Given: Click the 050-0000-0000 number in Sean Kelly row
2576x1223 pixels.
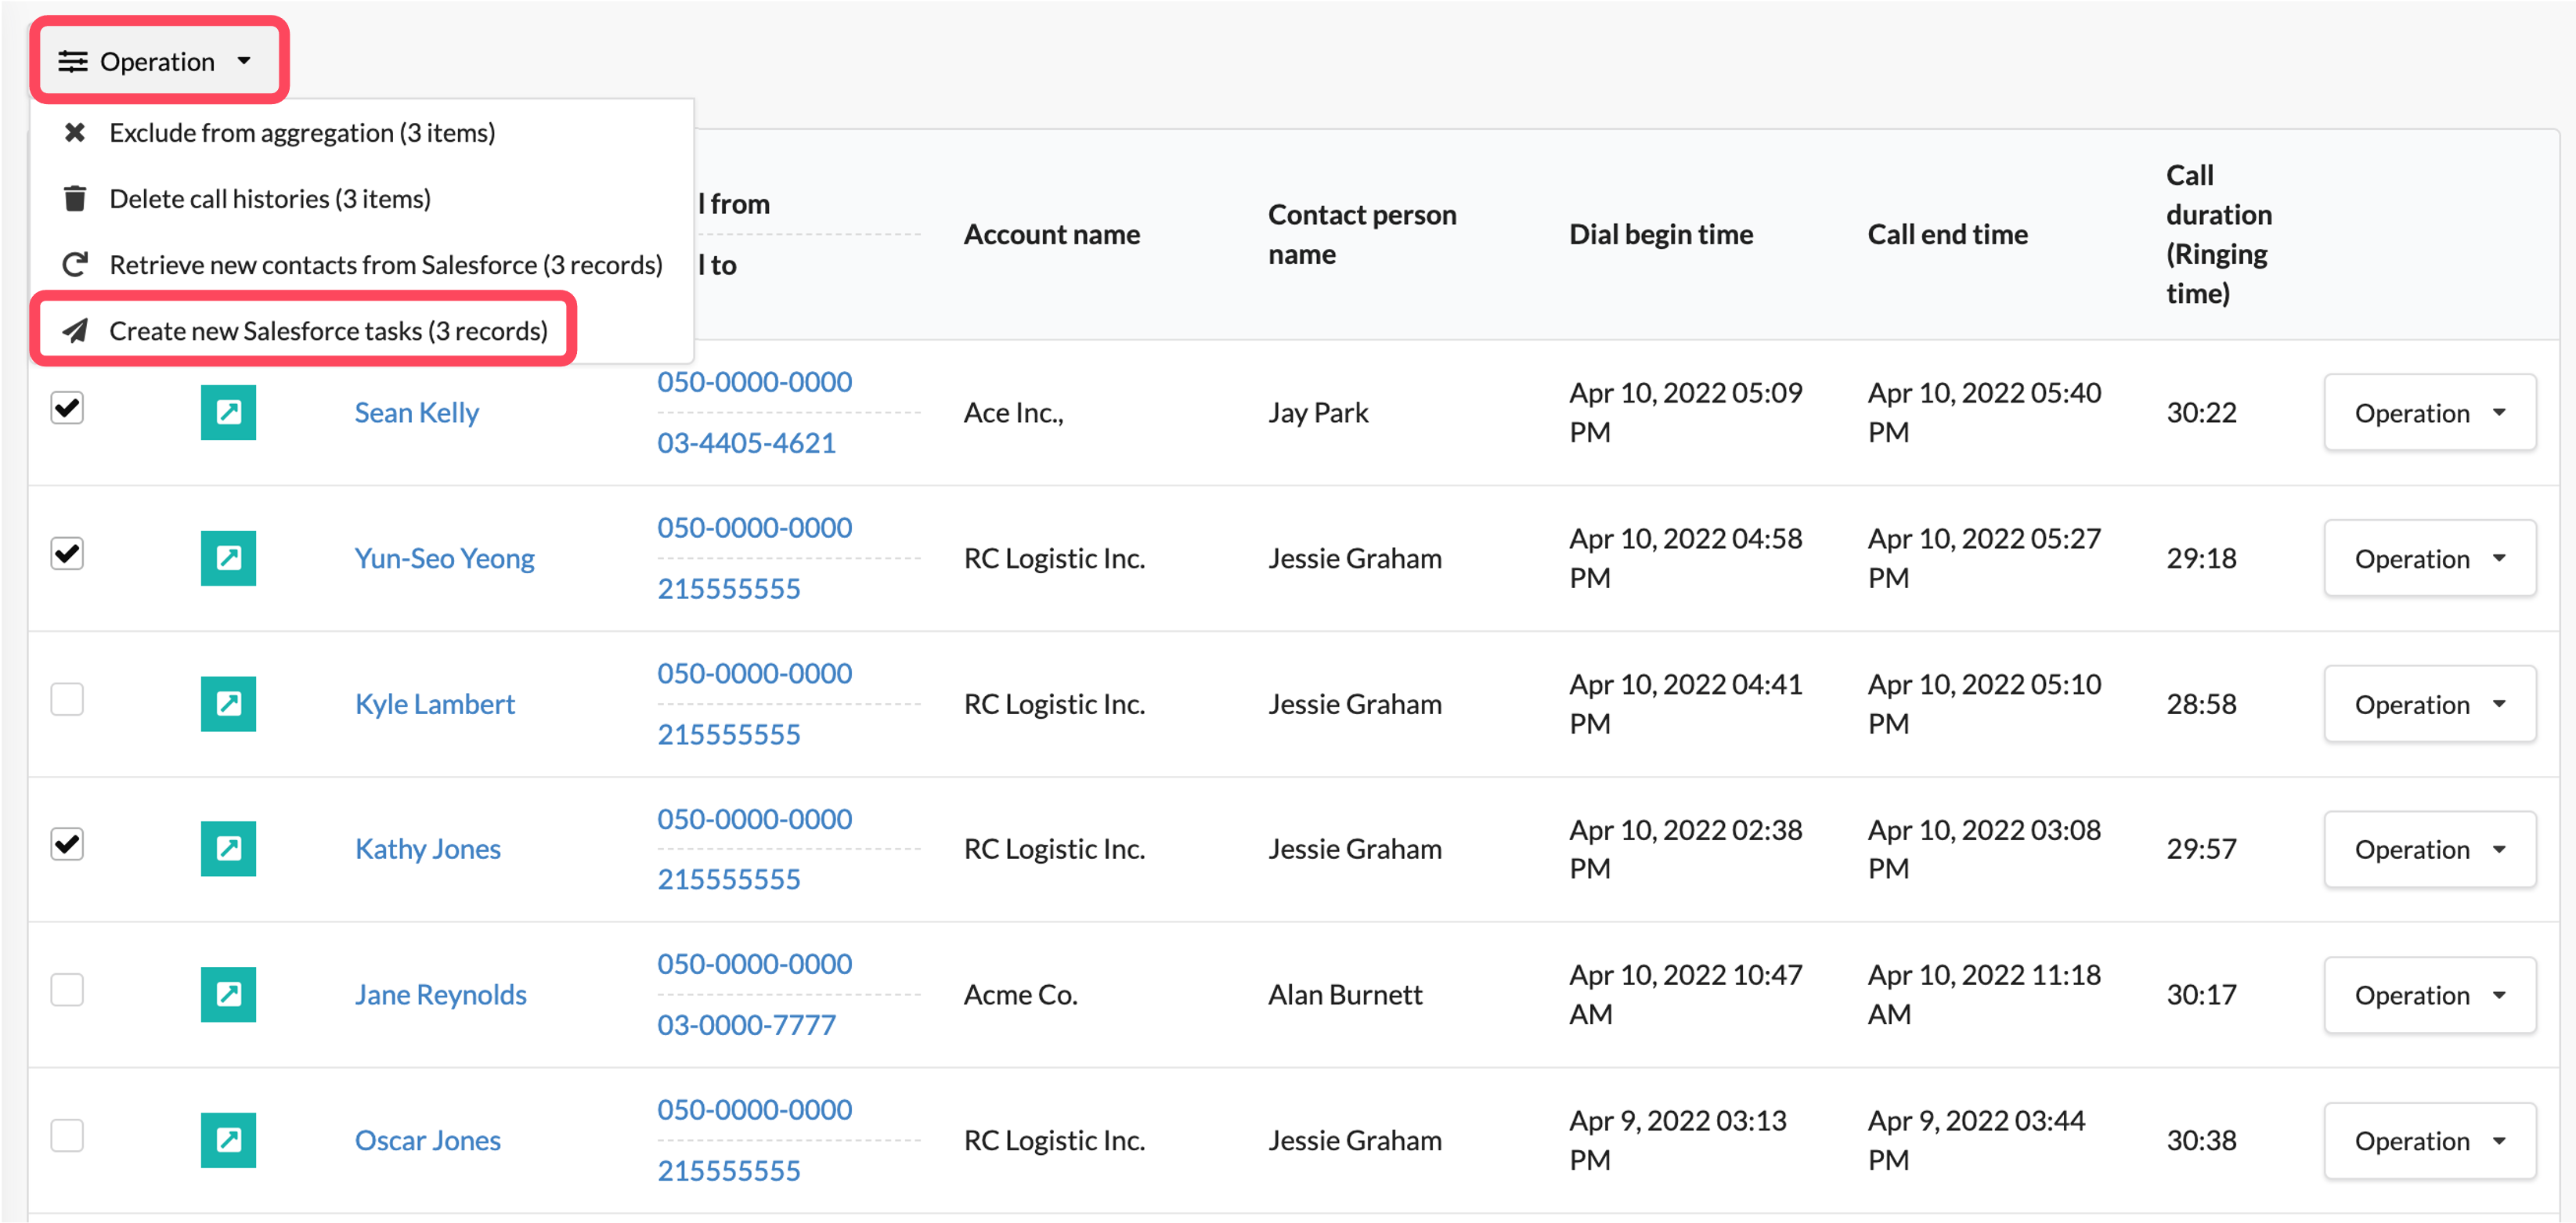Looking at the screenshot, I should point(755,382).
